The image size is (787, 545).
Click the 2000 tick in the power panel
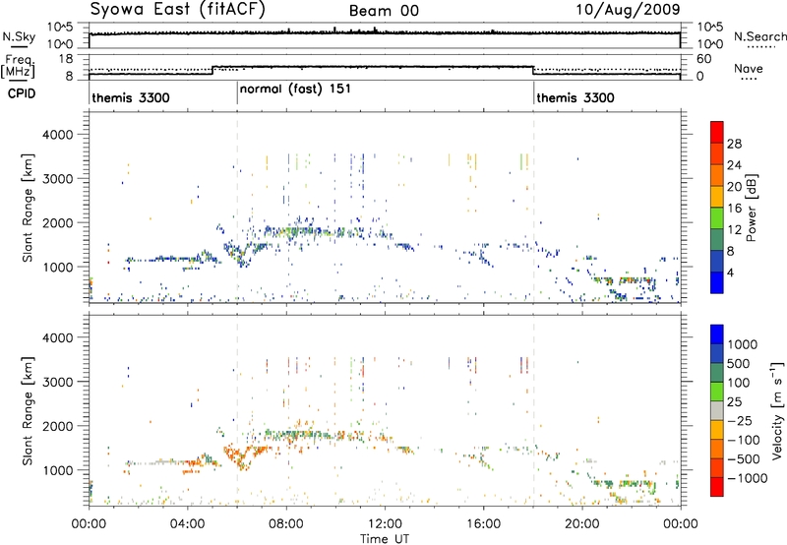click(57, 222)
